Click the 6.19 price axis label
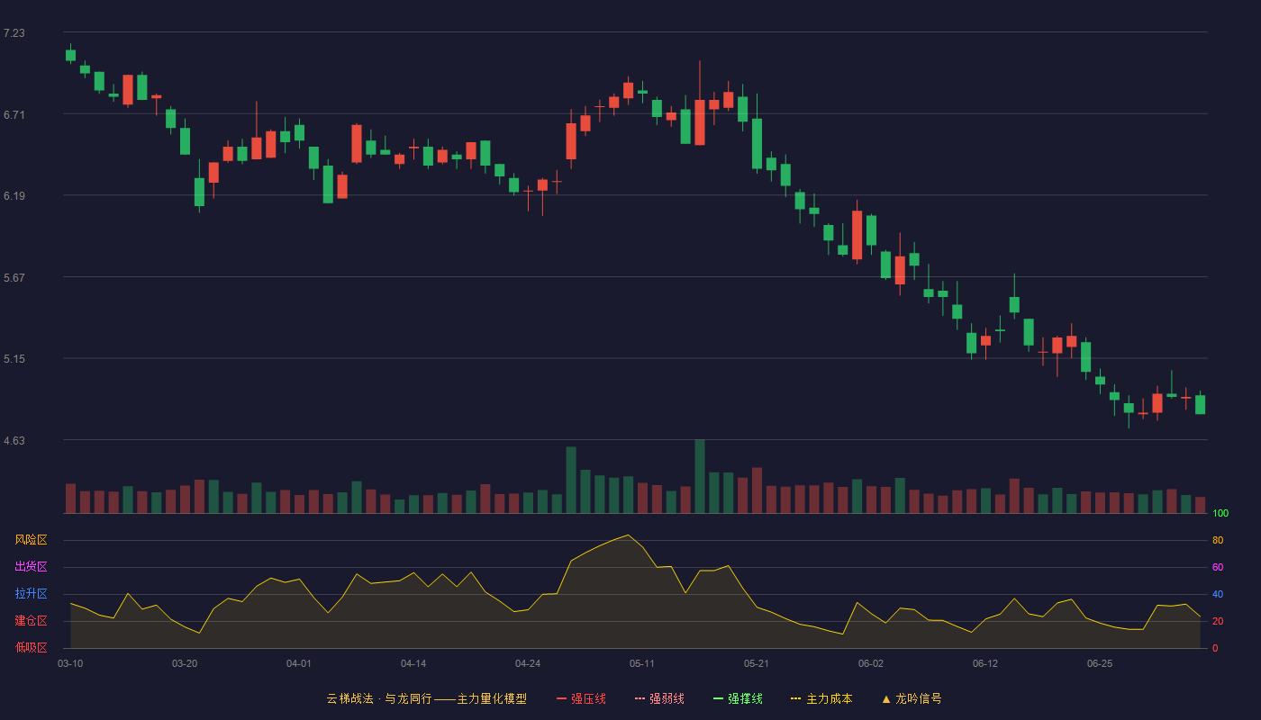Image resolution: width=1261 pixels, height=720 pixels. click(14, 196)
